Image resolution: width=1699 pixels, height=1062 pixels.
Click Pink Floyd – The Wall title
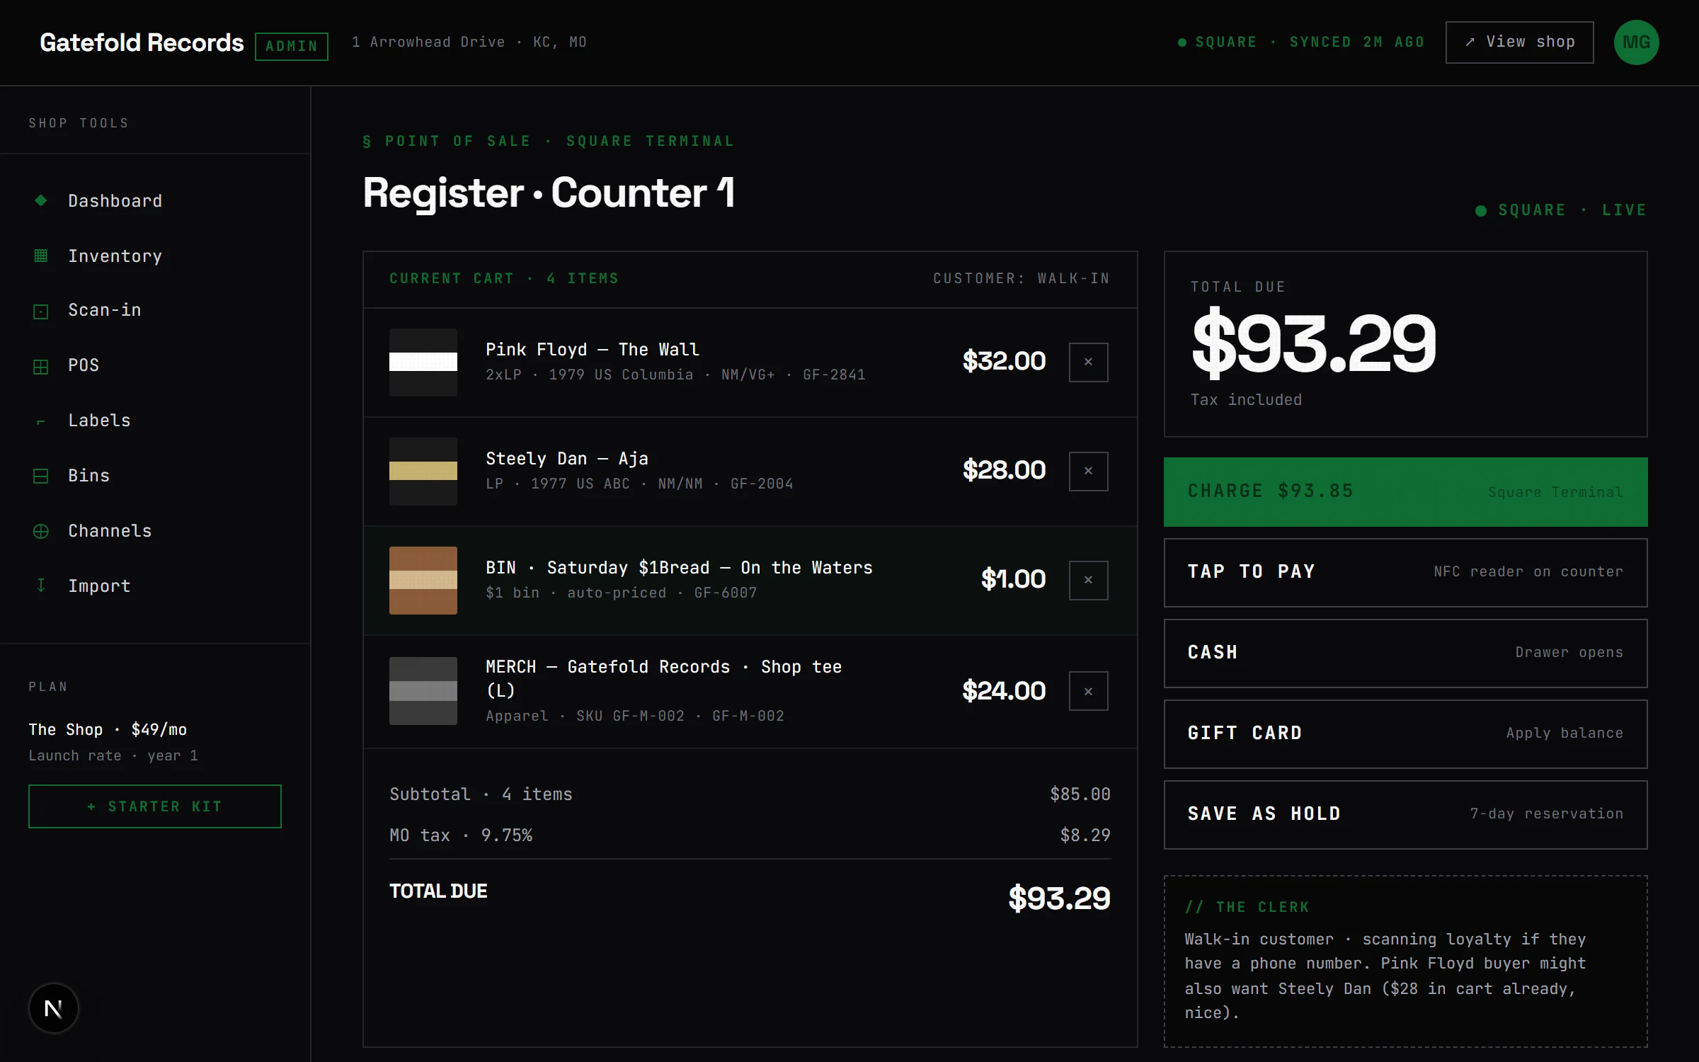[593, 350]
